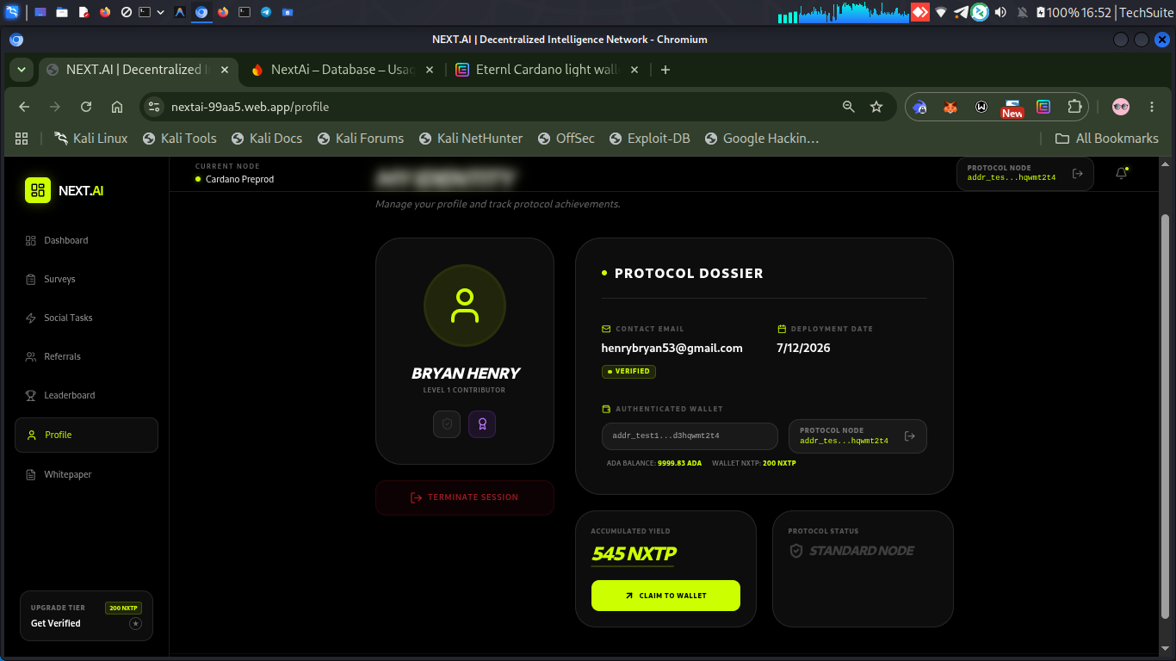
Task: Open the file manager icon in the taskbar
Action: pyautogui.click(x=62, y=12)
